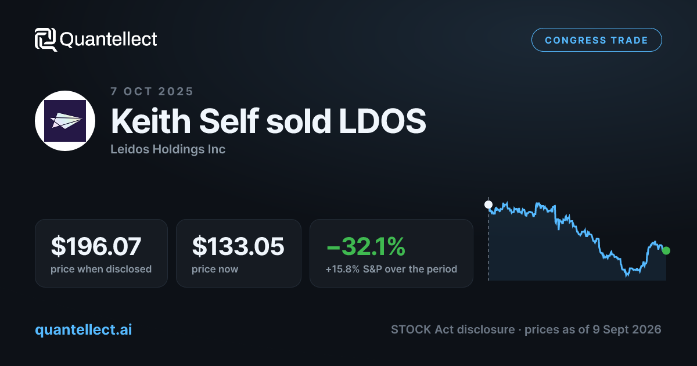
Task: Click the Keith Self sold LDOS headline
Action: 268,121
